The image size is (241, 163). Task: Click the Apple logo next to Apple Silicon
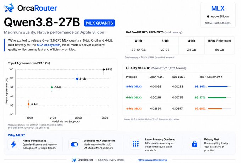click(x=208, y=16)
